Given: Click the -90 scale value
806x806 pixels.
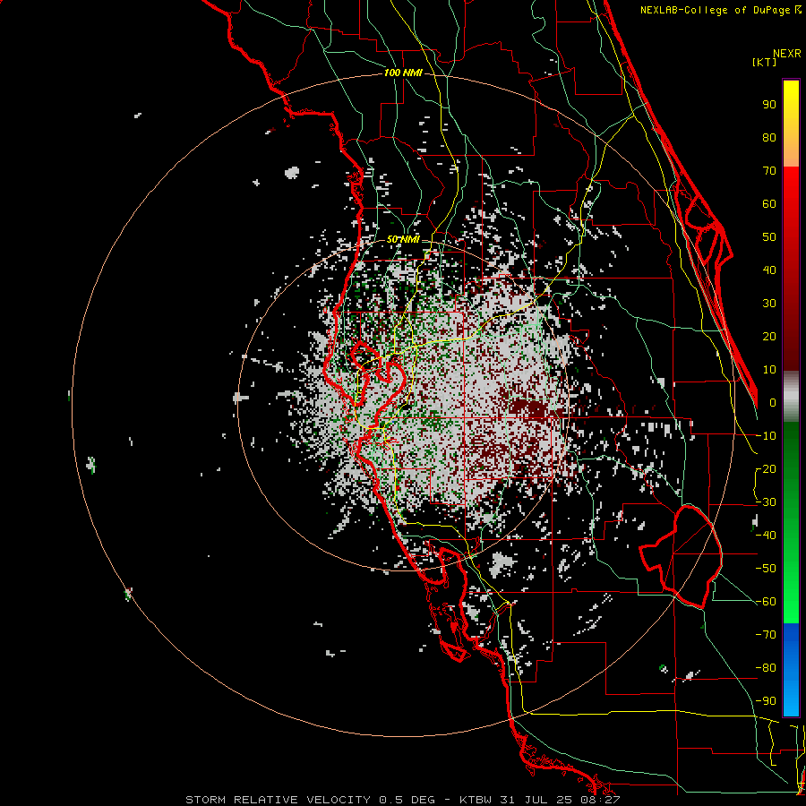Looking at the screenshot, I should pyautogui.click(x=766, y=701).
